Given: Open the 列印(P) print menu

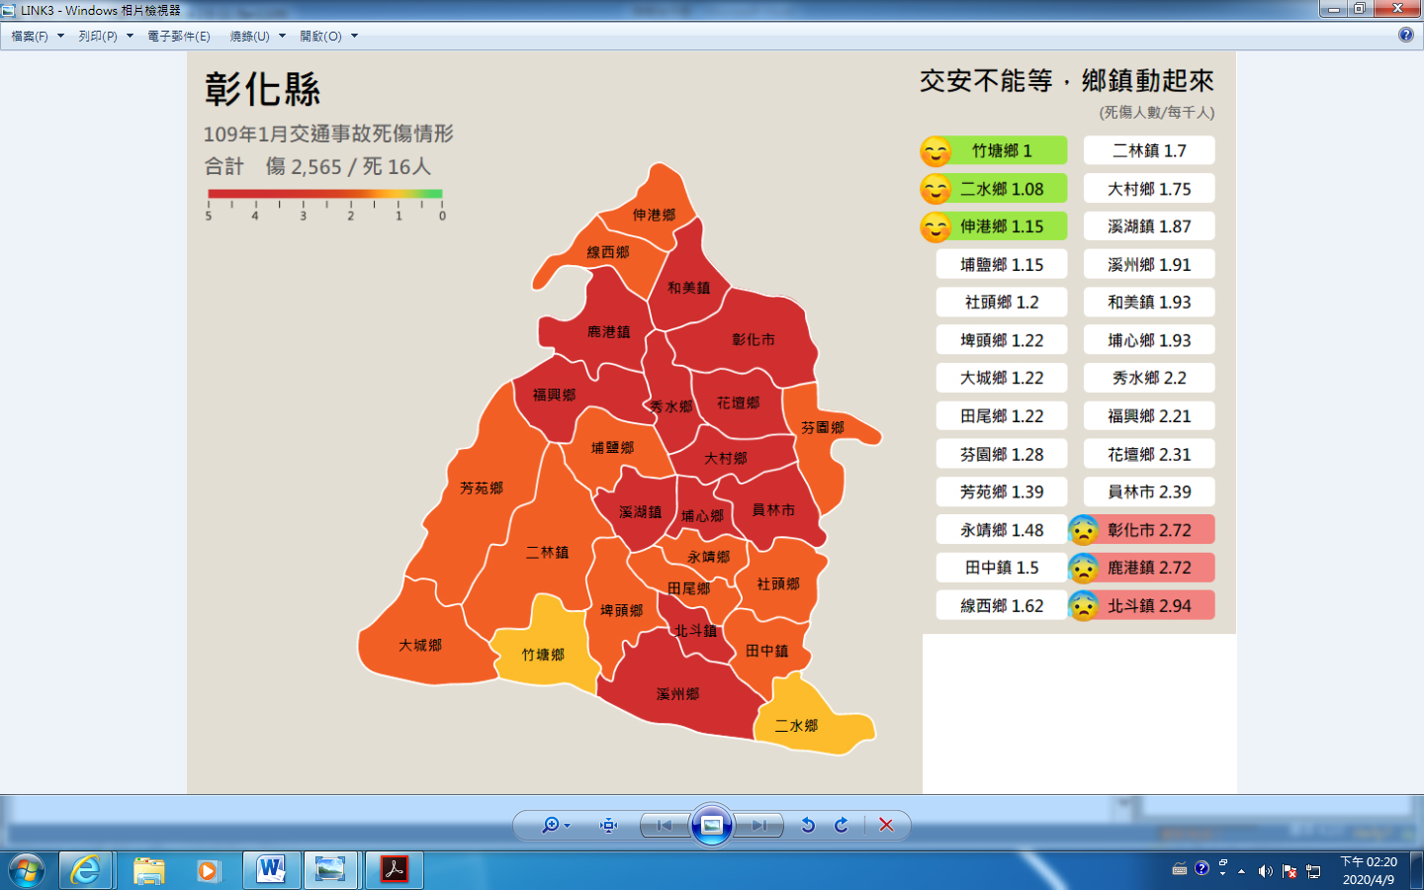Looking at the screenshot, I should click(x=105, y=36).
